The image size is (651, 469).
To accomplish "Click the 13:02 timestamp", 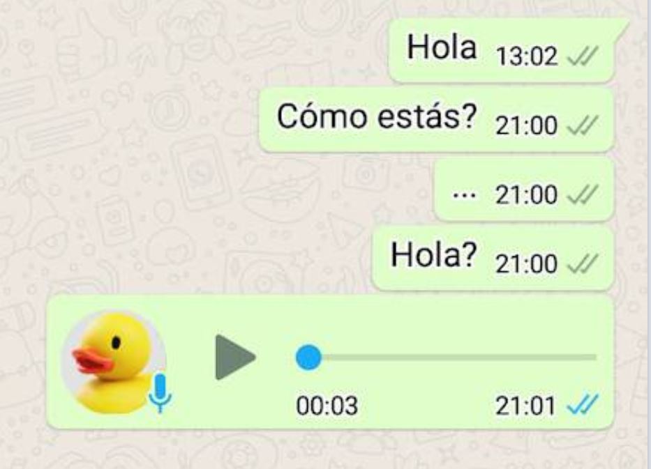I will coord(526,56).
